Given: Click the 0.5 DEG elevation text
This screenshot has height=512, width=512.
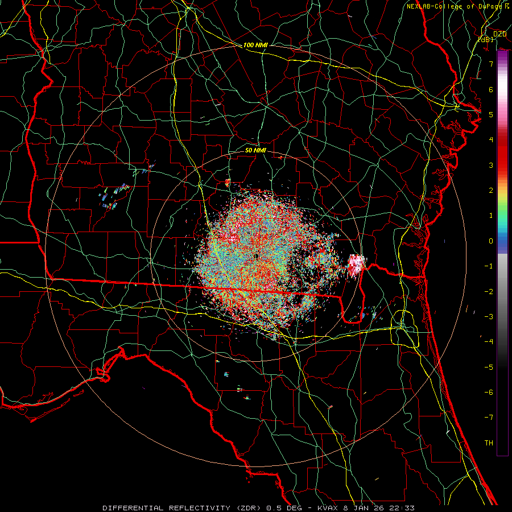Looking at the screenshot, I should coord(284,508).
